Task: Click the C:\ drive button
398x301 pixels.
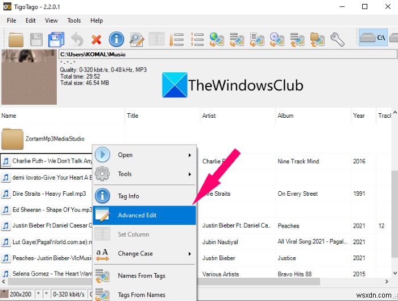Action: pos(373,38)
